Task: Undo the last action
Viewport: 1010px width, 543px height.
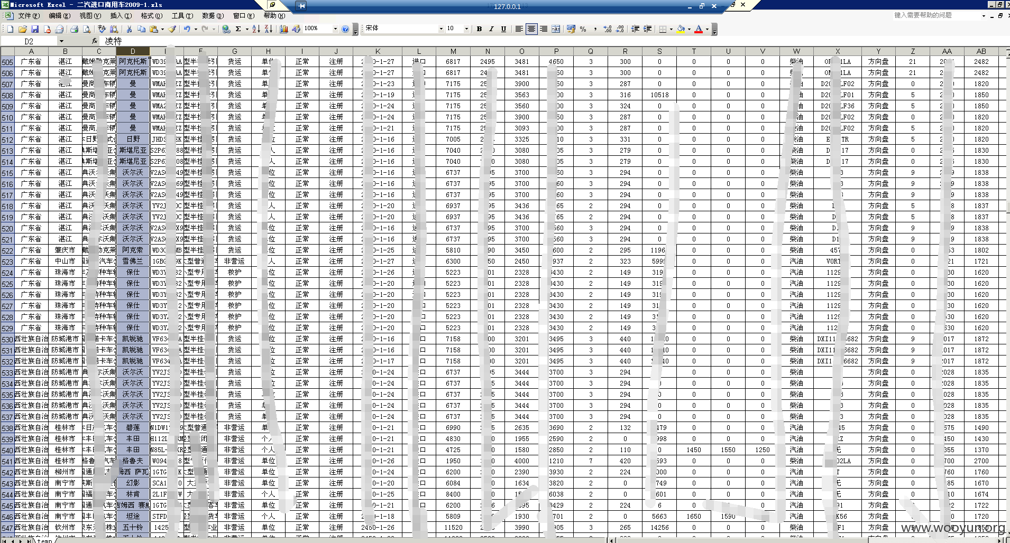Action: (x=187, y=29)
